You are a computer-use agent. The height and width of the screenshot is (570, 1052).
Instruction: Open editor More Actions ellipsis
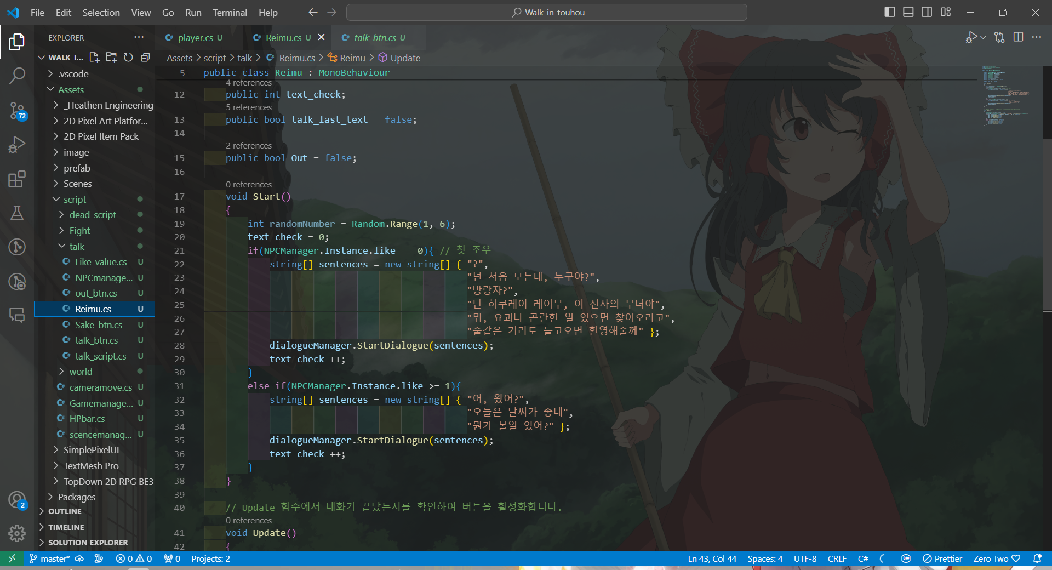click(x=1037, y=37)
